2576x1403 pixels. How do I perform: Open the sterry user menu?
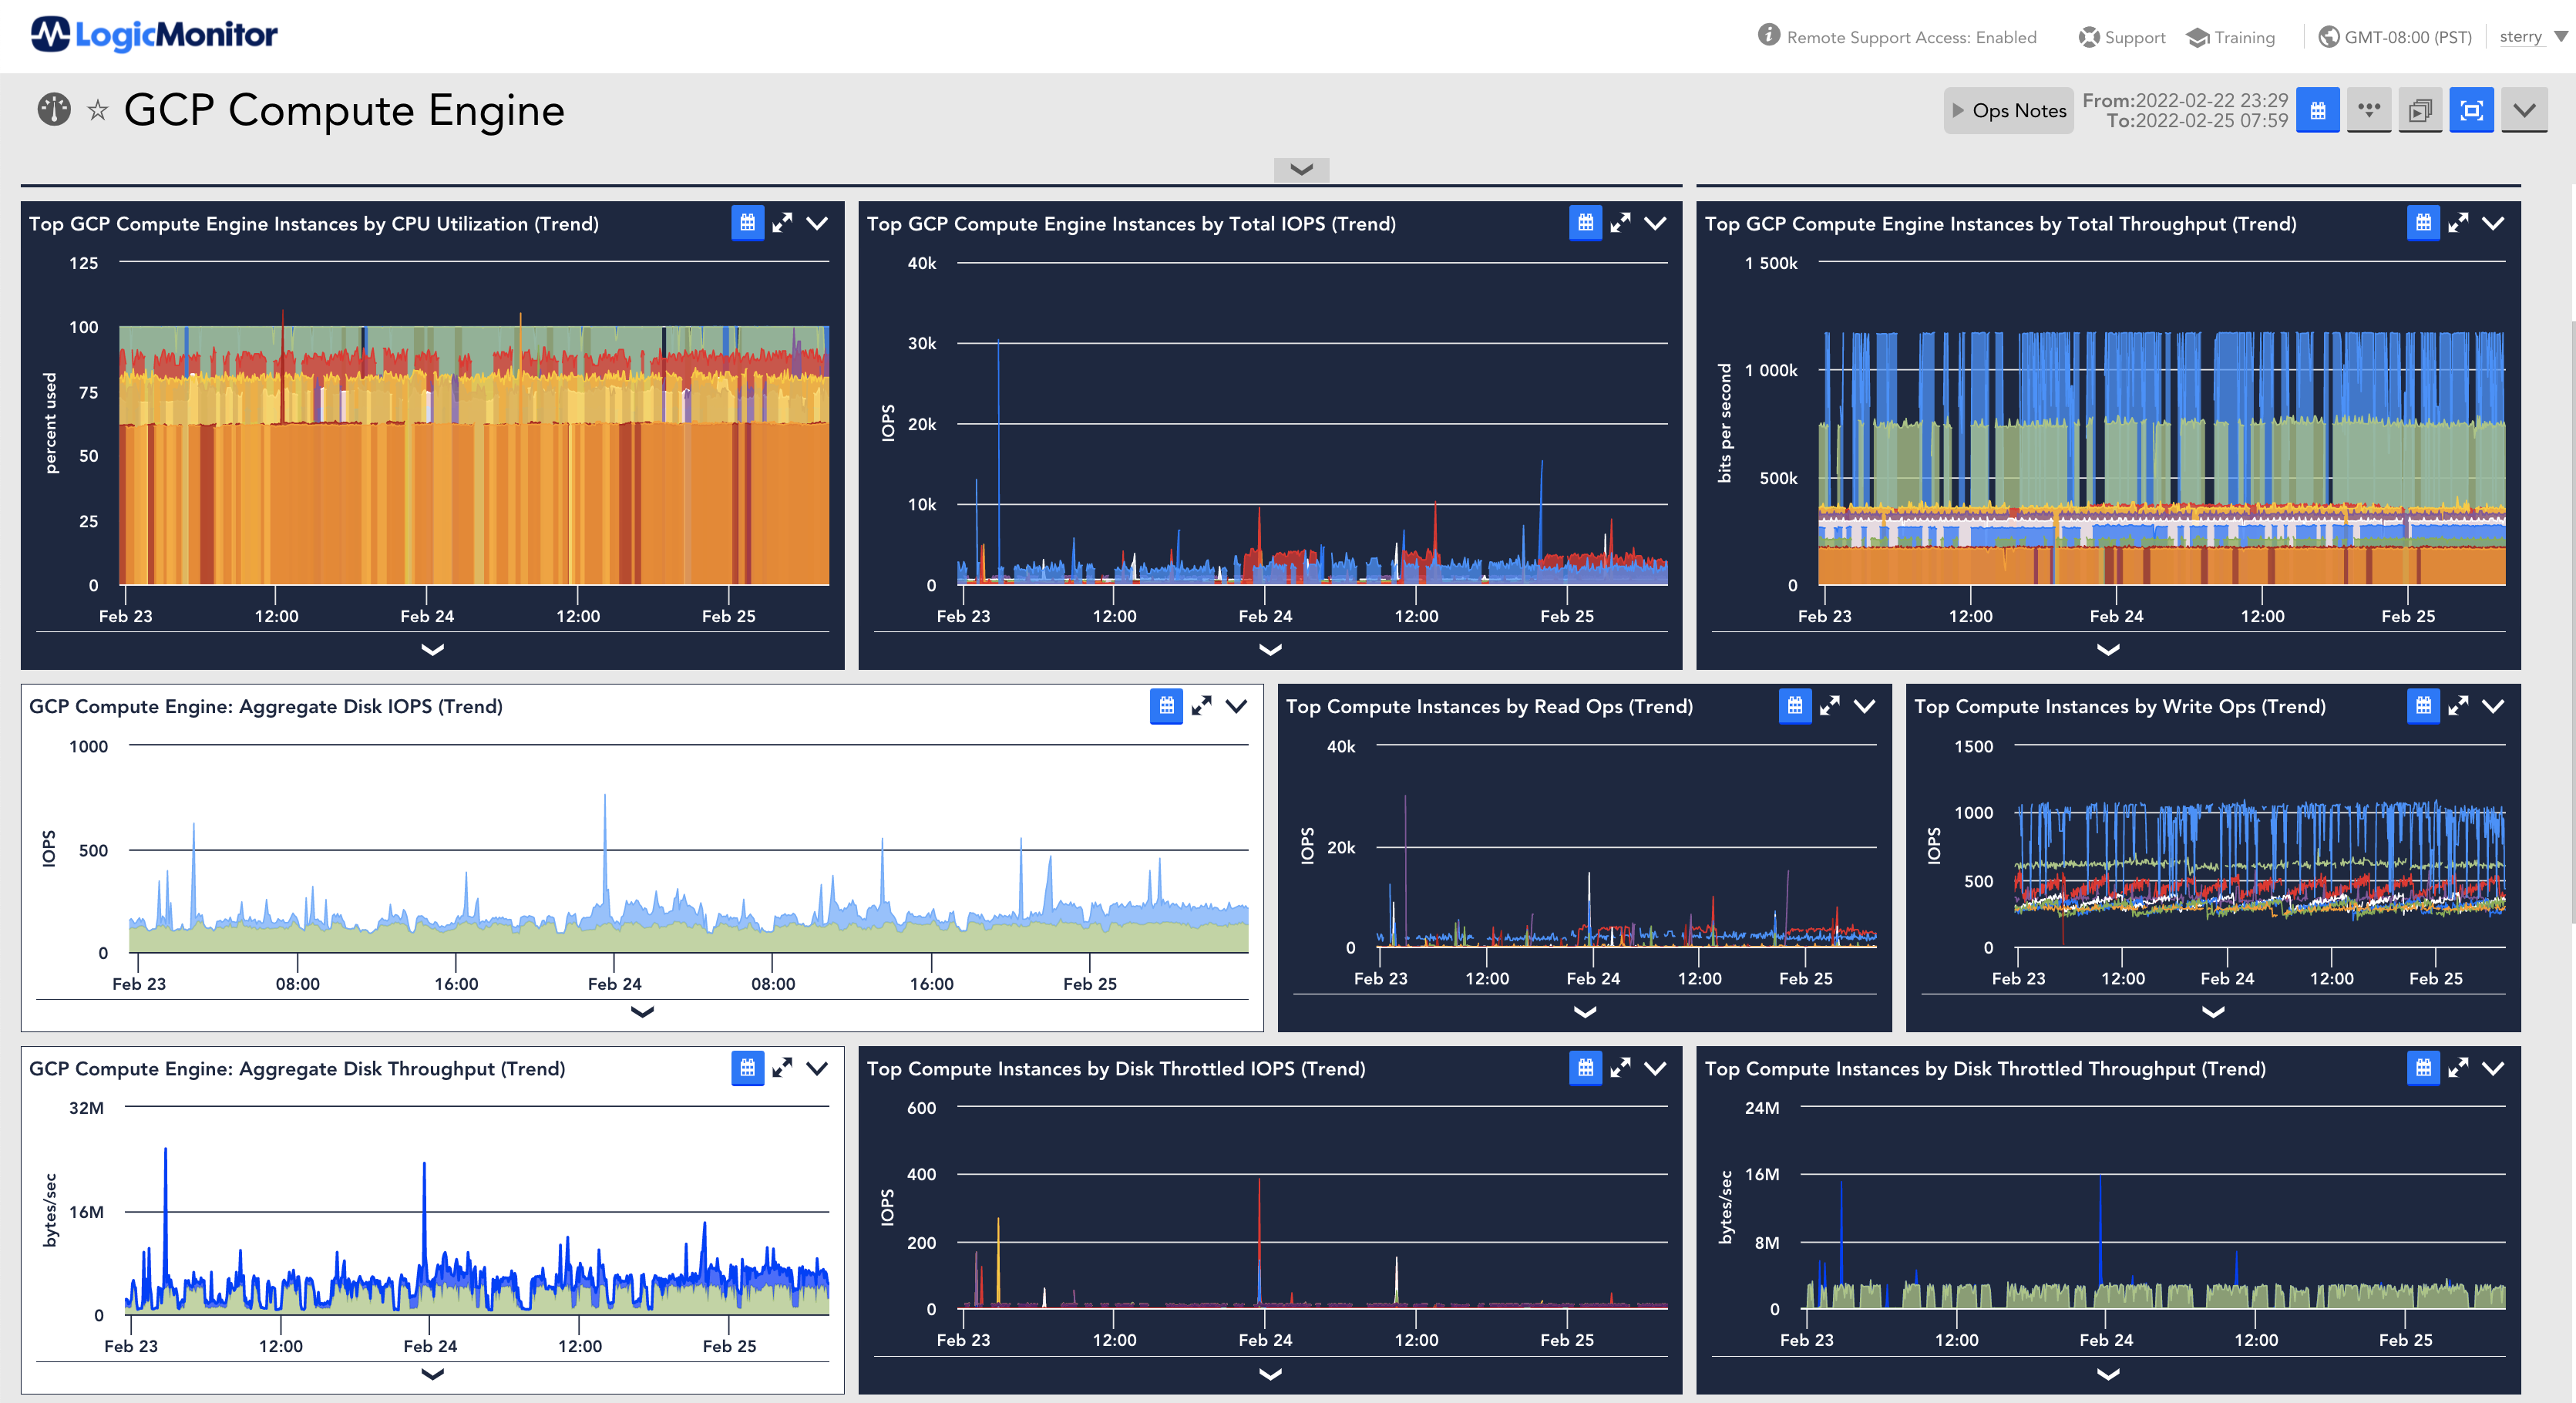pyautogui.click(x=2533, y=37)
